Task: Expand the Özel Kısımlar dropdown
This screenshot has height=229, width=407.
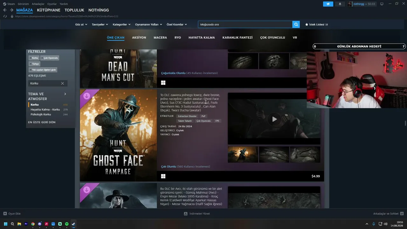Action: pos(177,24)
